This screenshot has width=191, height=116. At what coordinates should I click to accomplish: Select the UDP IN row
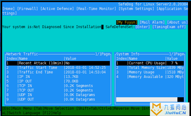coord(58,95)
